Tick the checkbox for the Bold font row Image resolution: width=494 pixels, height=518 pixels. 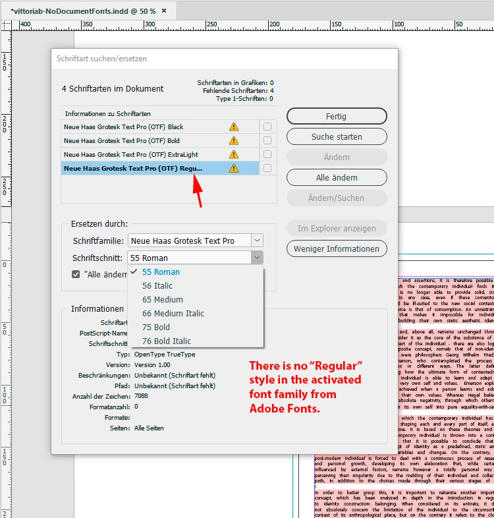267,140
